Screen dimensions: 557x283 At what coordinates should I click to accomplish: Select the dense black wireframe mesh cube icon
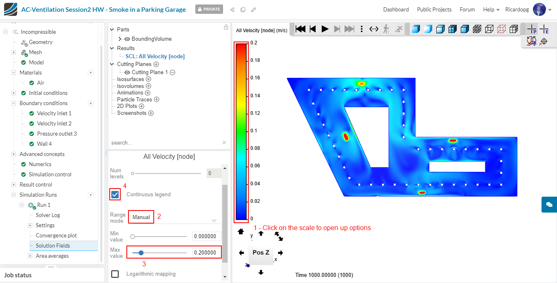coord(477,29)
